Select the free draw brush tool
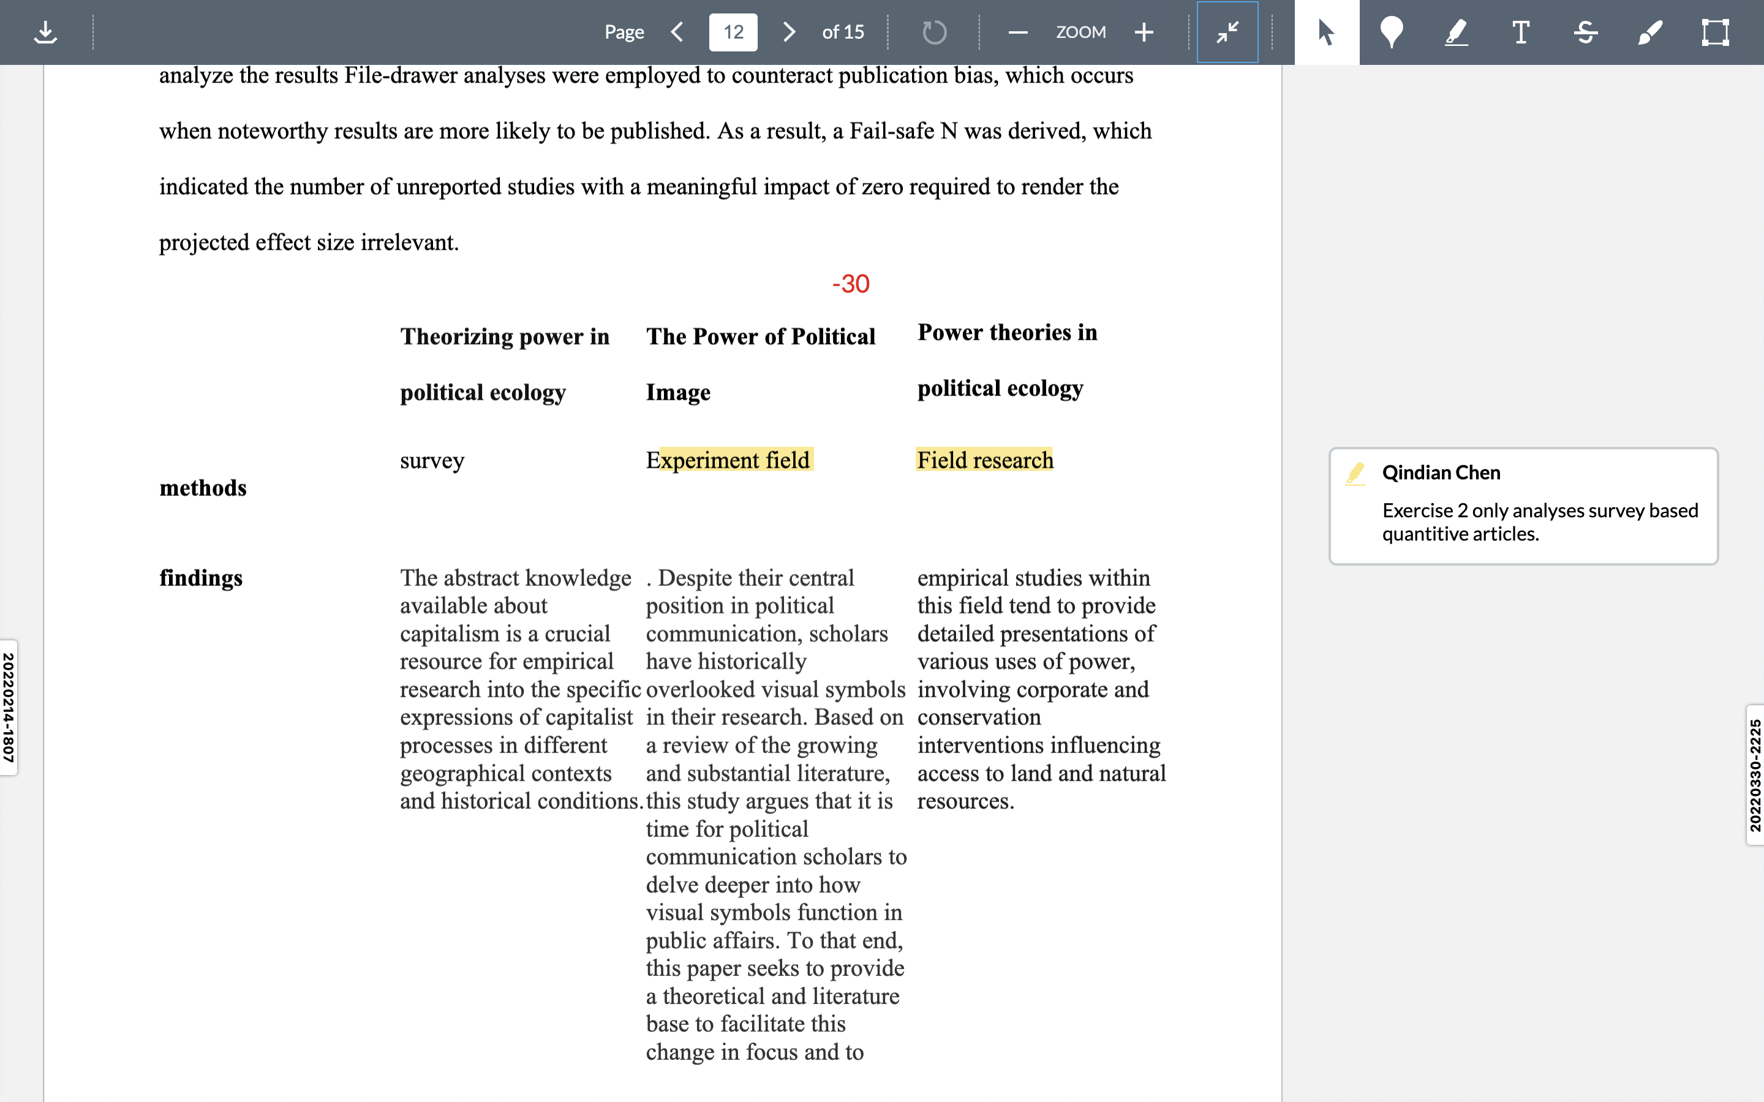 1650,32
